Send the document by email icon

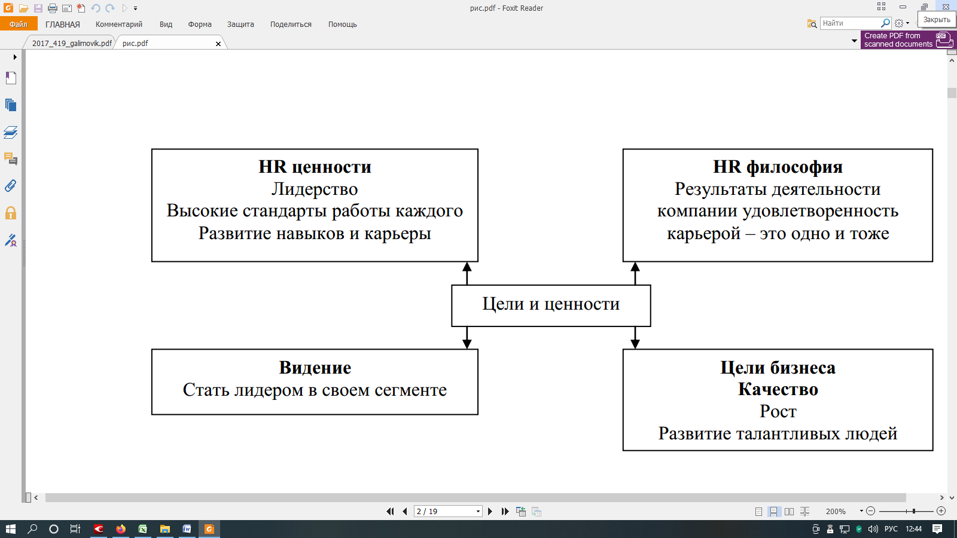(x=67, y=8)
